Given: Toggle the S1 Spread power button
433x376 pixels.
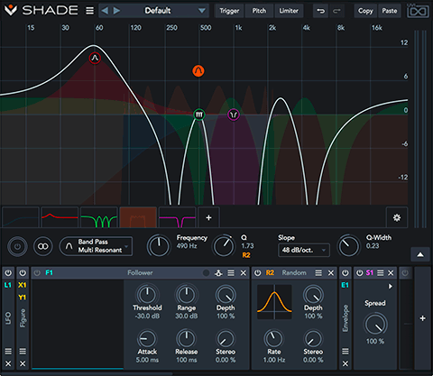Looking at the screenshot, I should coord(359,273).
